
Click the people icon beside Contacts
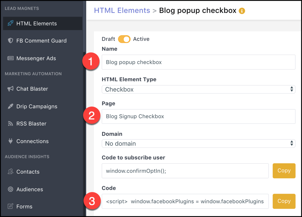click(10, 172)
